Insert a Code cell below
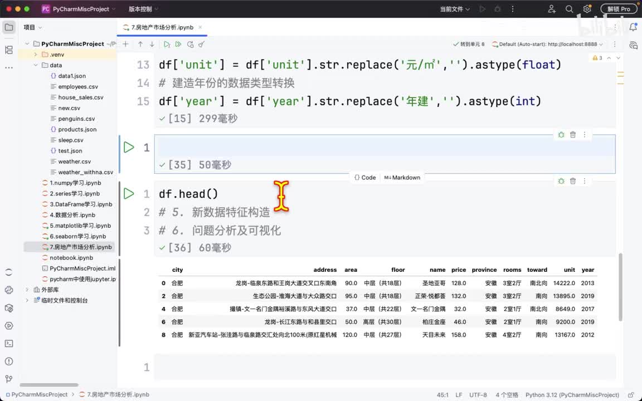This screenshot has height=401, width=642. 365,178
